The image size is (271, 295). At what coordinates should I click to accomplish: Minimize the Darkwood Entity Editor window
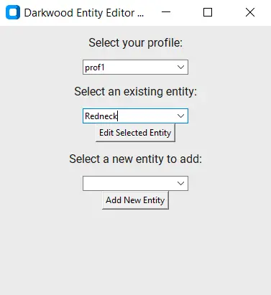tap(166, 12)
